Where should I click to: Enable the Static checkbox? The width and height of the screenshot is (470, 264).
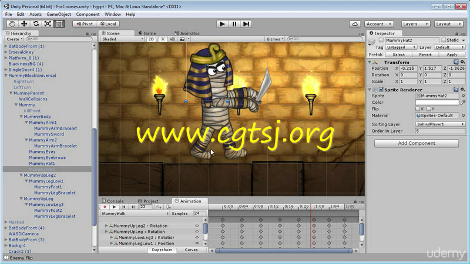click(x=444, y=40)
